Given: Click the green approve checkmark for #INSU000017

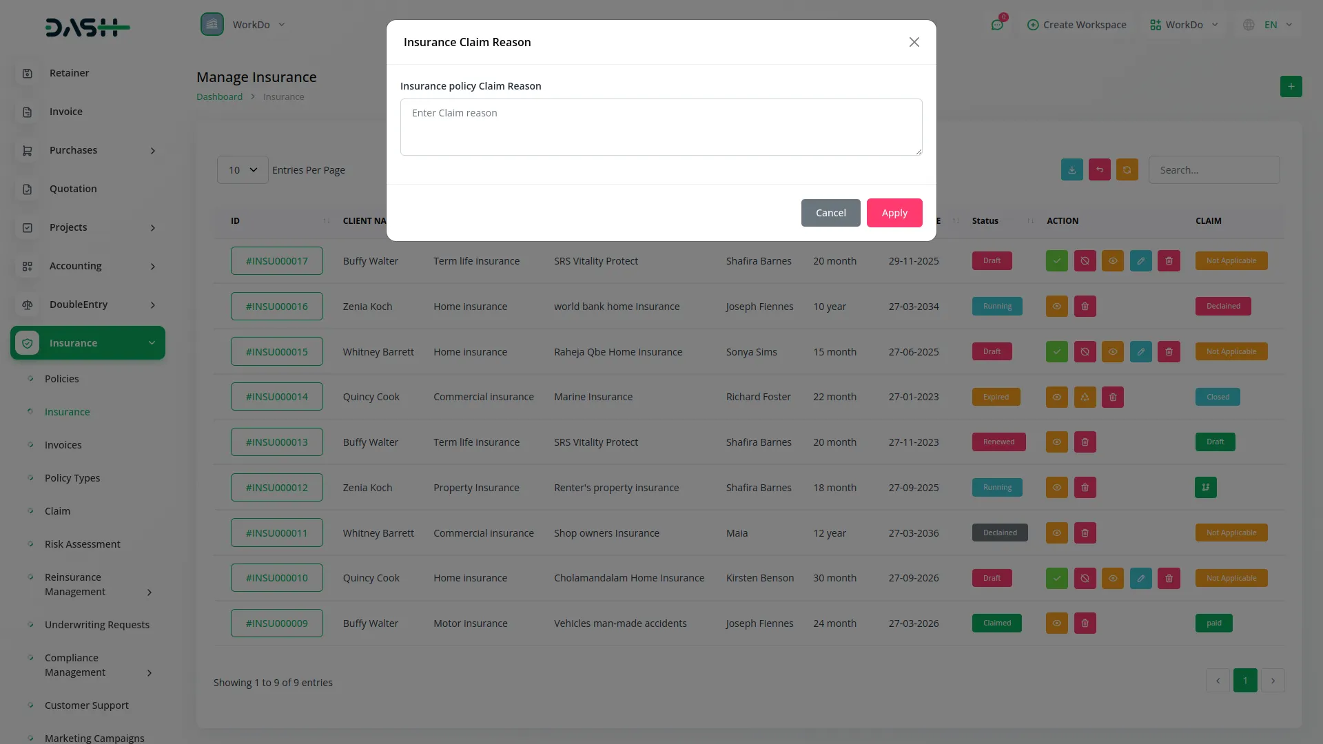Looking at the screenshot, I should click(1056, 261).
